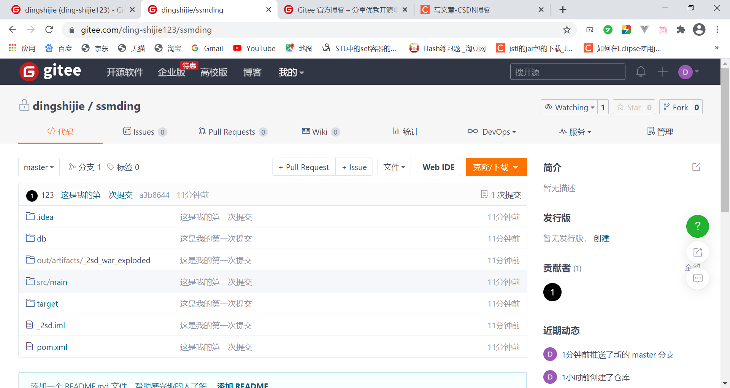Expand the DevOps menu
The width and height of the screenshot is (730, 388).
coord(492,132)
